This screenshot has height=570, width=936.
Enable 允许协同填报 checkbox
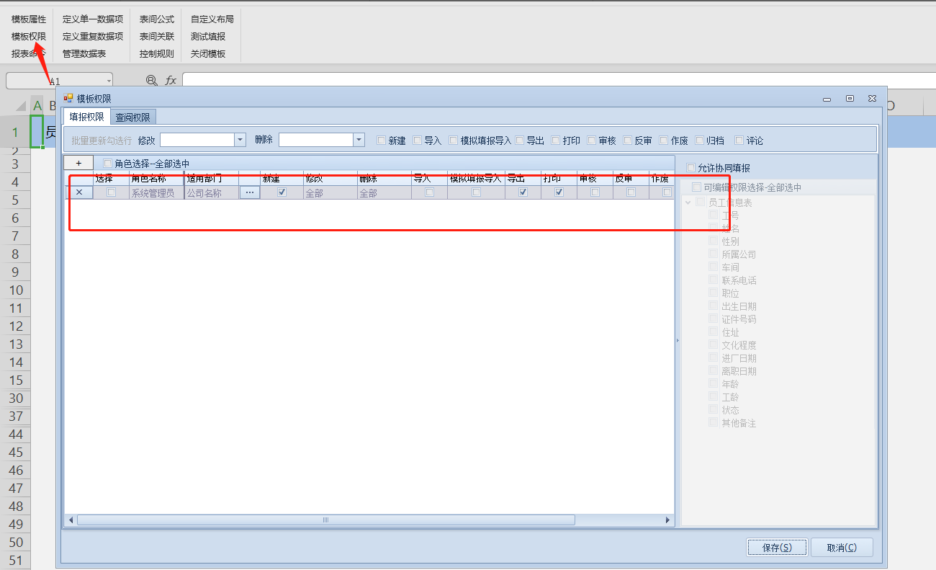coord(691,168)
